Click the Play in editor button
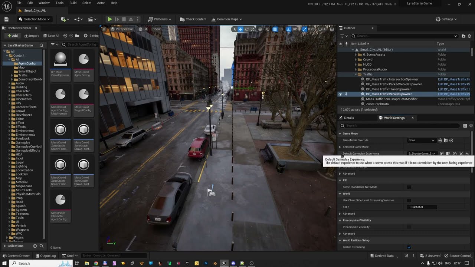Viewport: 475px width, 267px height. click(x=109, y=19)
